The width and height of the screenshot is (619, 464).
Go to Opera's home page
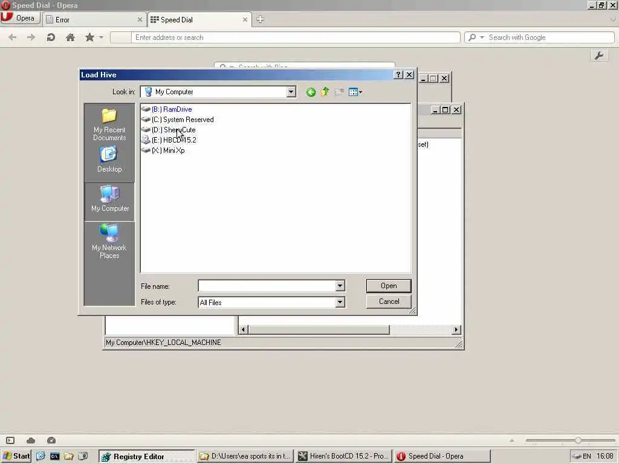point(70,37)
